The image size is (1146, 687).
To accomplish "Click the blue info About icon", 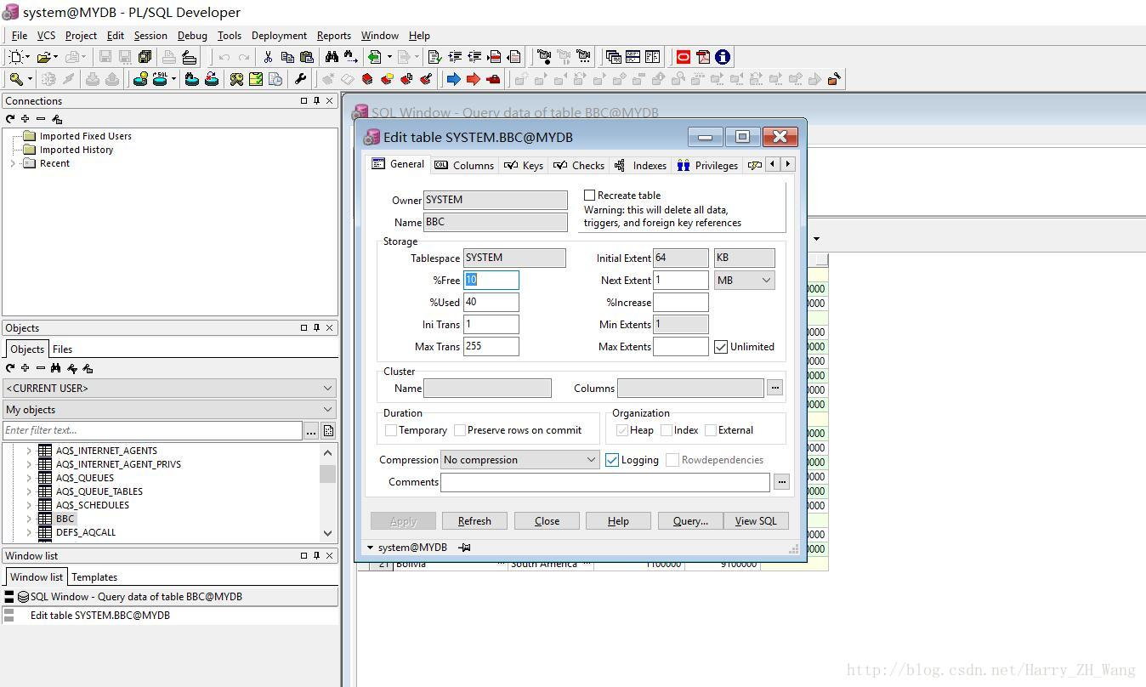I will pos(723,57).
